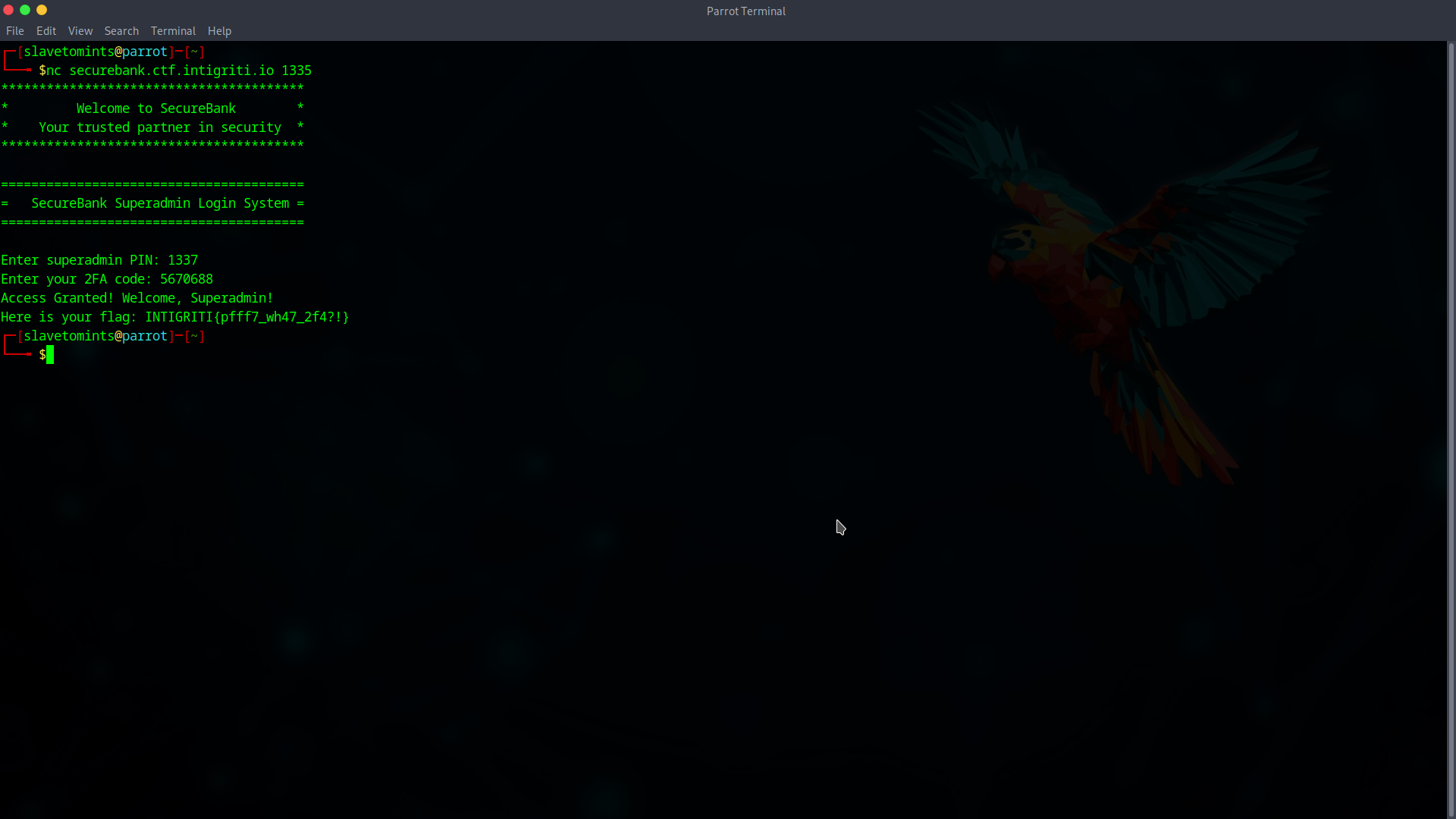Open the Terminal menu
1456x819 pixels.
(173, 31)
